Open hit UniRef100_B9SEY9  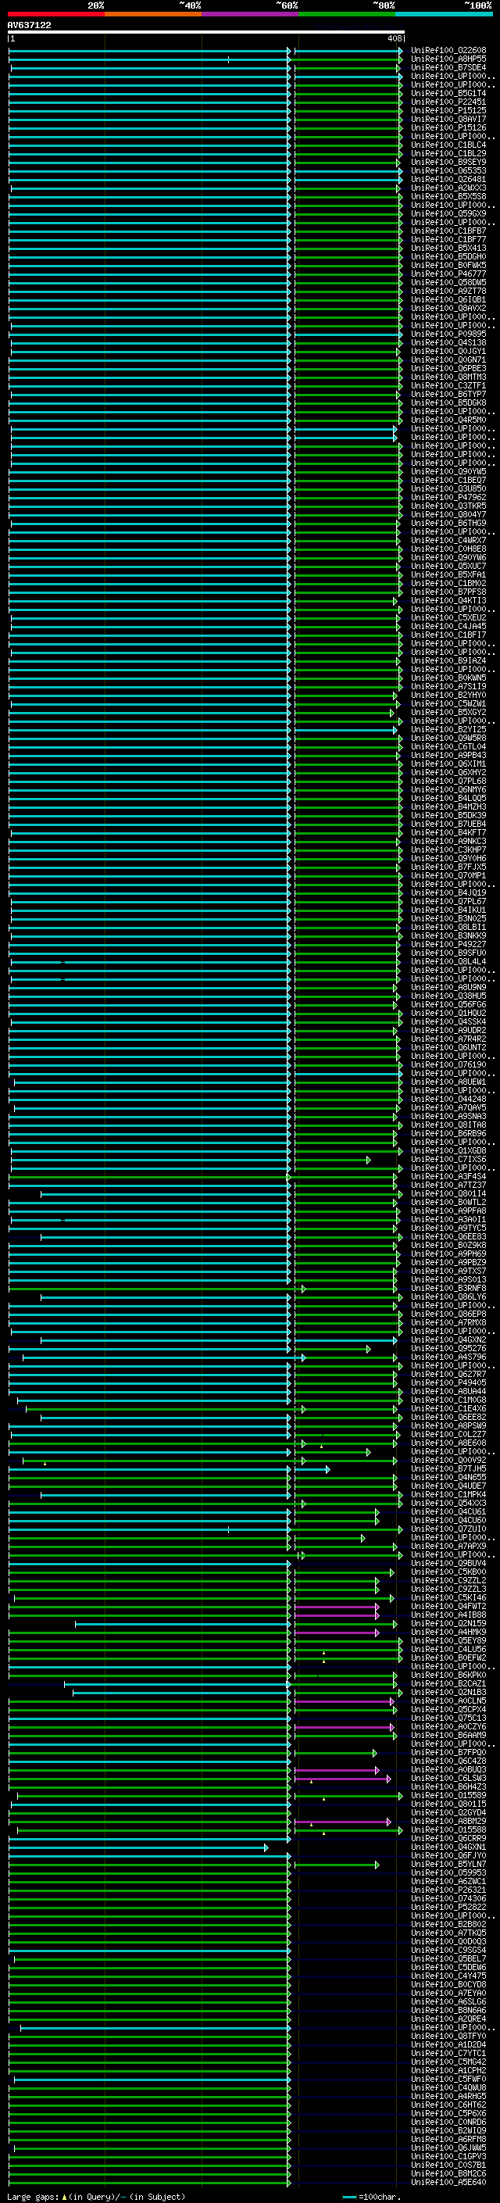(448, 163)
